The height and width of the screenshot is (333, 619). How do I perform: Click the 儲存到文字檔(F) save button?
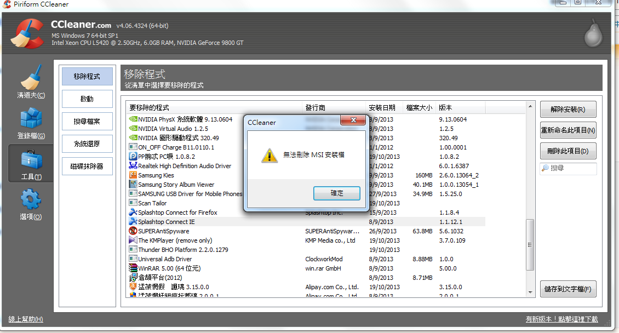[568, 289]
